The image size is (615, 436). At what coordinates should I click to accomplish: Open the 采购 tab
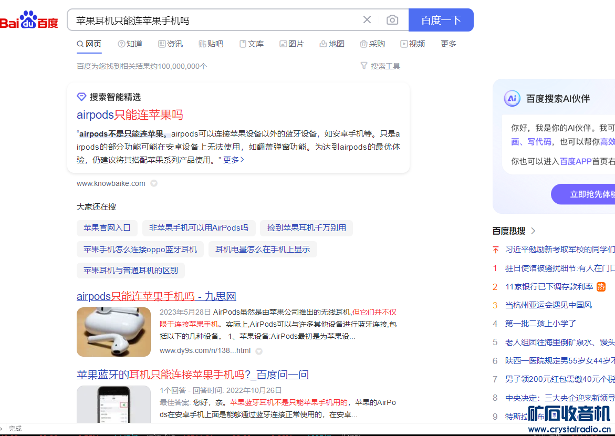click(372, 44)
